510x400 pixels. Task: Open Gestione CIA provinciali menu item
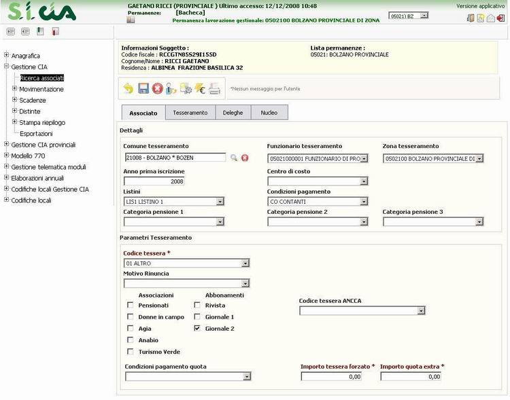click(44, 145)
